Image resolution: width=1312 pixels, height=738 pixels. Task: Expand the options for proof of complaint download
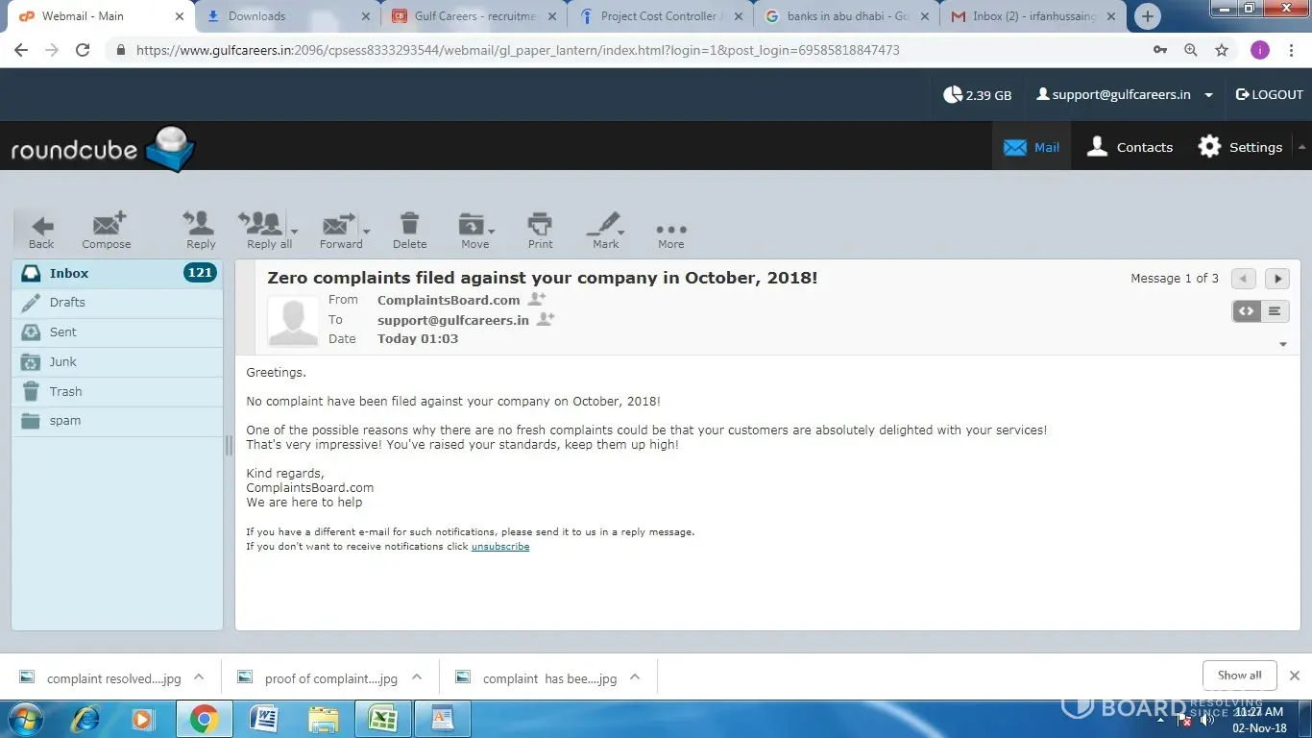coord(417,676)
